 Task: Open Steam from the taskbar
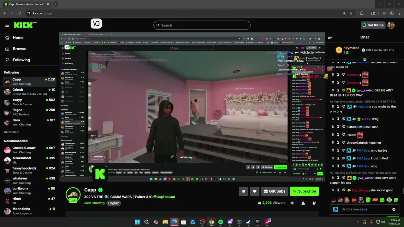click(248, 222)
